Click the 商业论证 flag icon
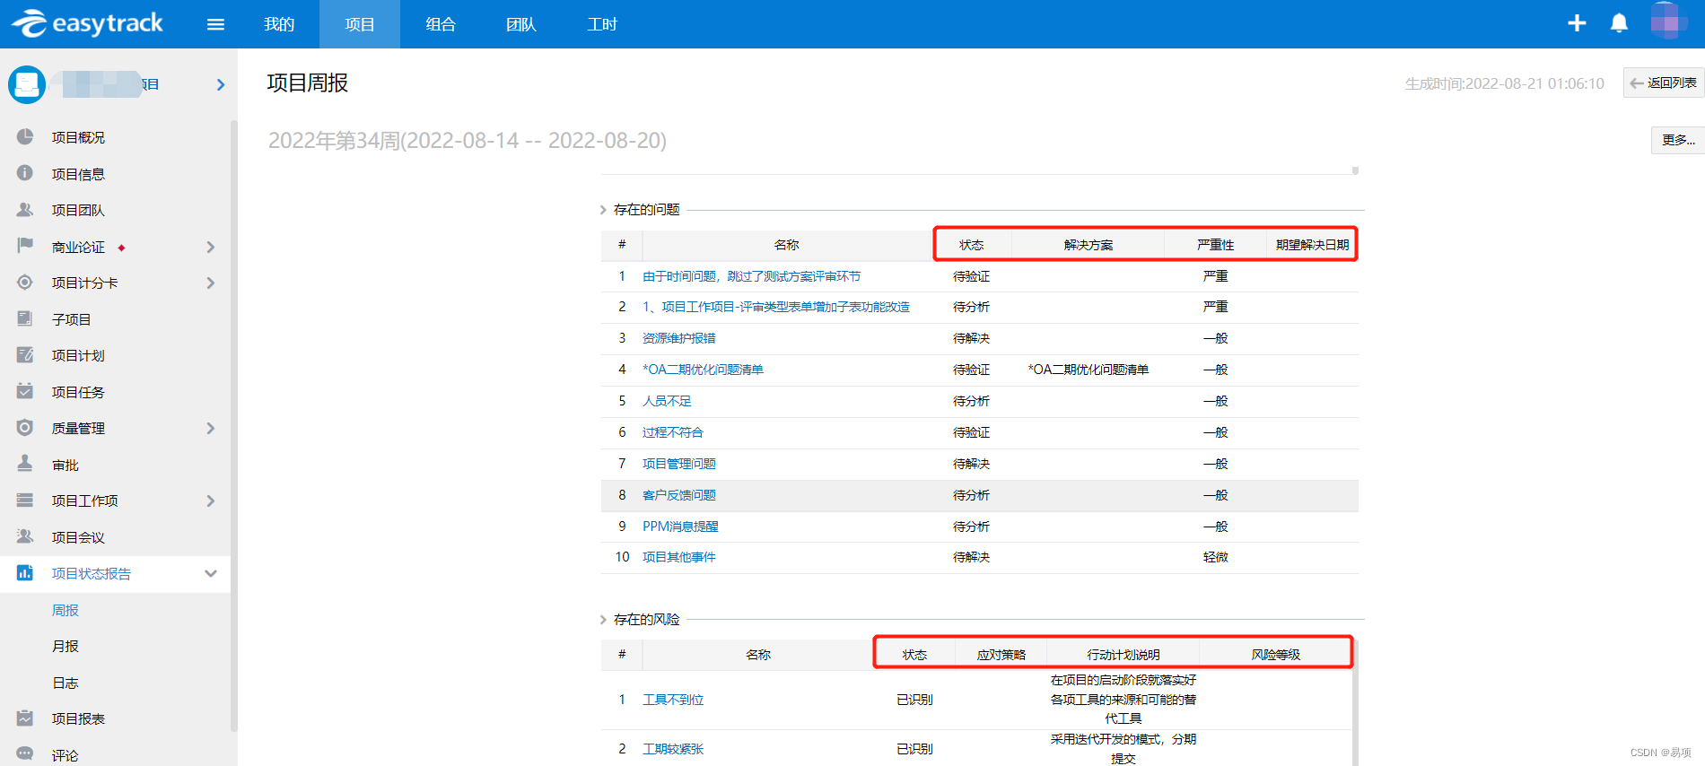Viewport: 1705px width, 766px height. (x=25, y=246)
